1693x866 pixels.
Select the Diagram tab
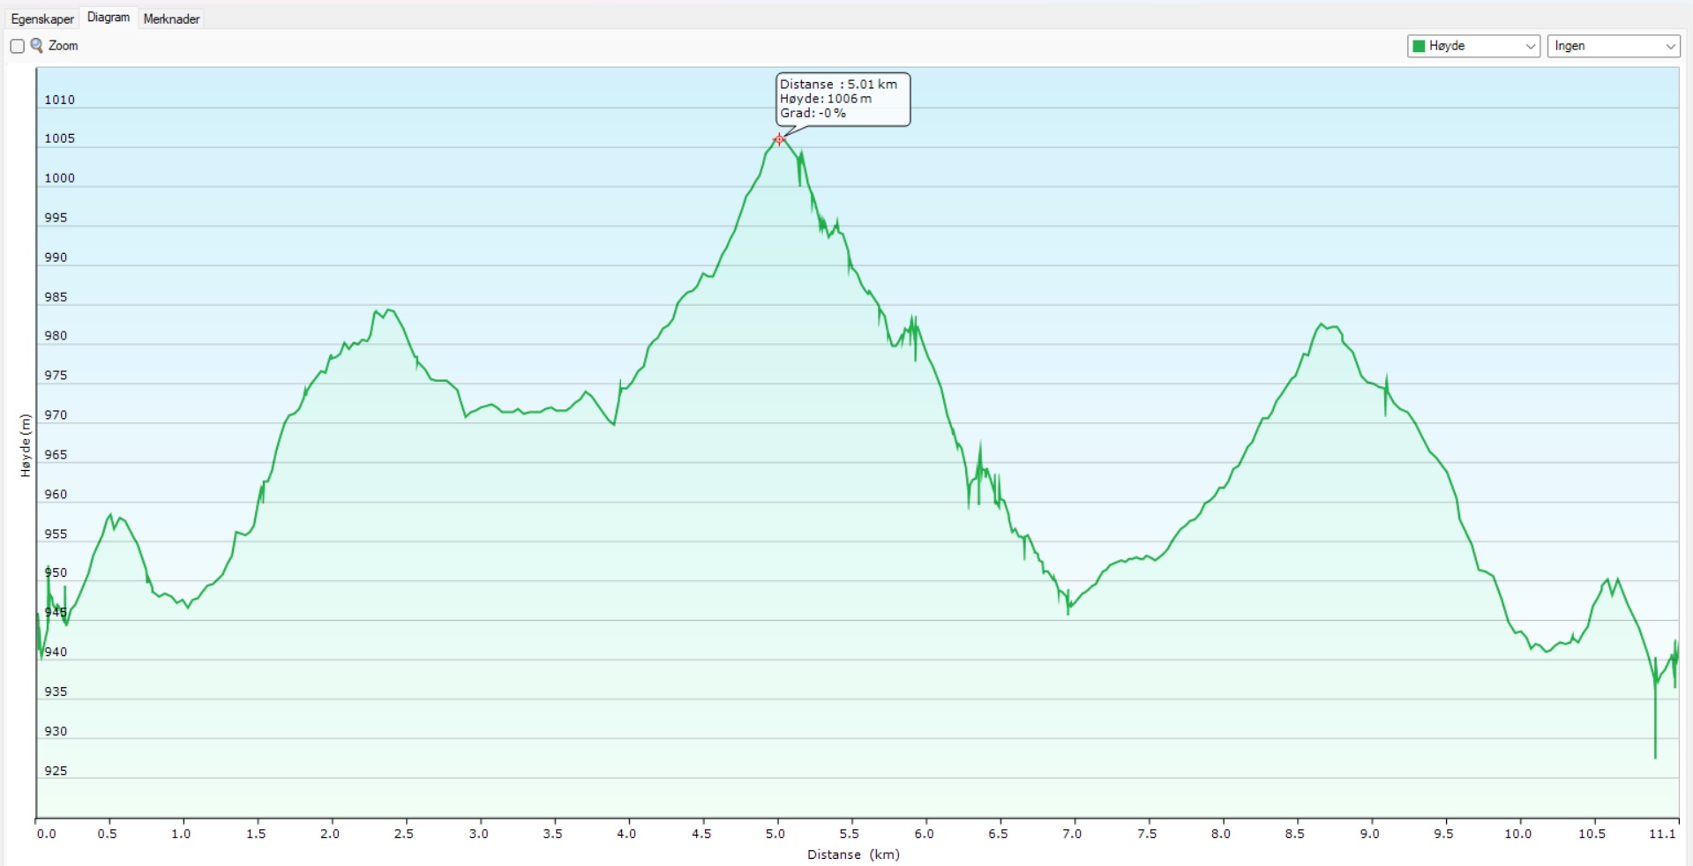[x=109, y=18]
